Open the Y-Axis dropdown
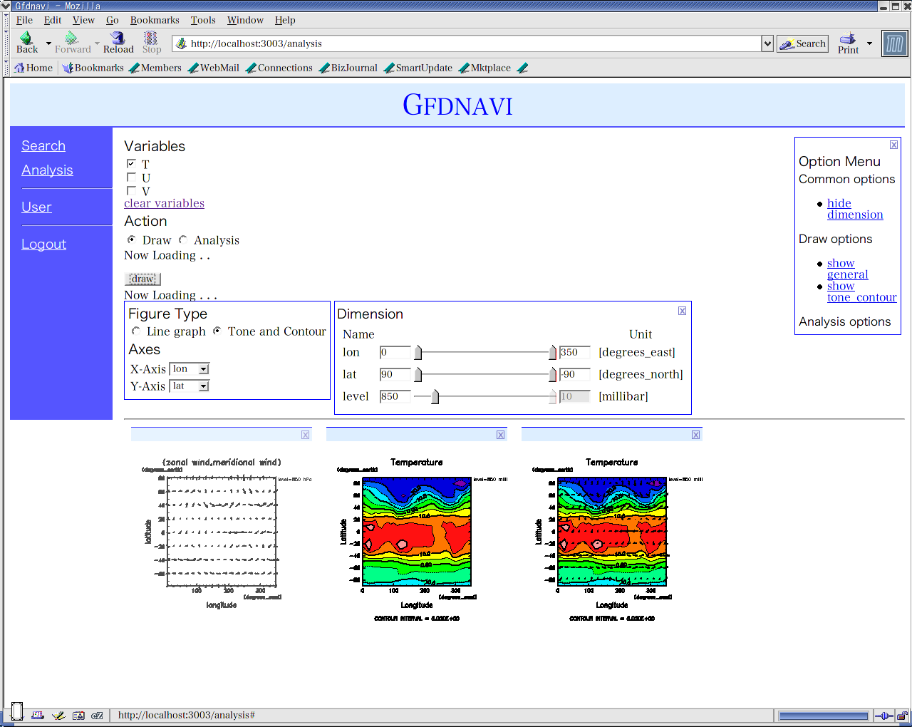The width and height of the screenshot is (912, 727). tap(189, 386)
